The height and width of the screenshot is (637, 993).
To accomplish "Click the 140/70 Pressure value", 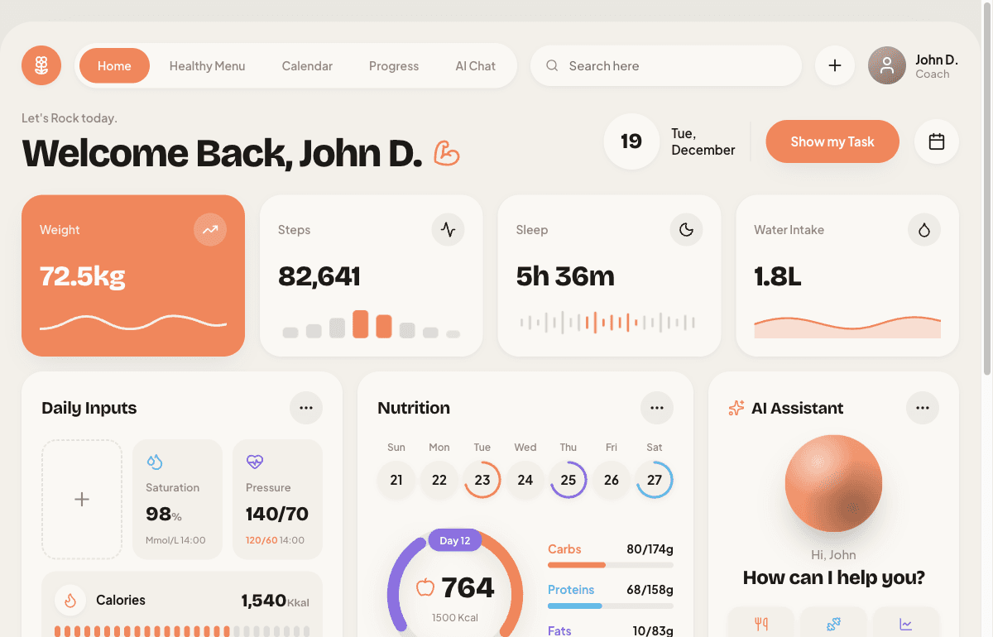I will point(277,514).
